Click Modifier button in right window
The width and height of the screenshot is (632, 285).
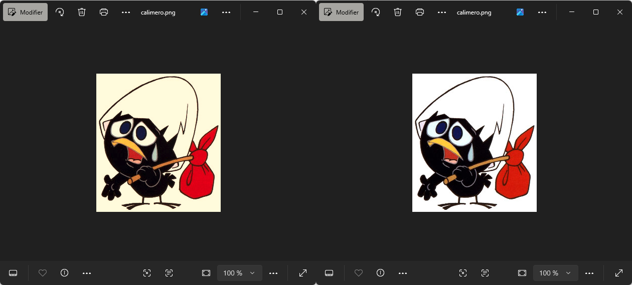(x=341, y=12)
